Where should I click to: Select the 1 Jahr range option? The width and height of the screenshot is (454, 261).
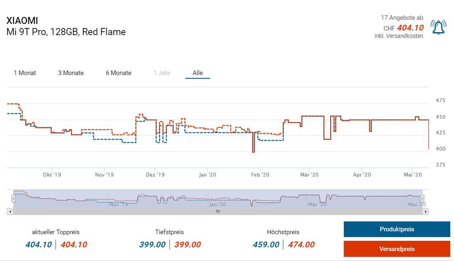click(162, 73)
